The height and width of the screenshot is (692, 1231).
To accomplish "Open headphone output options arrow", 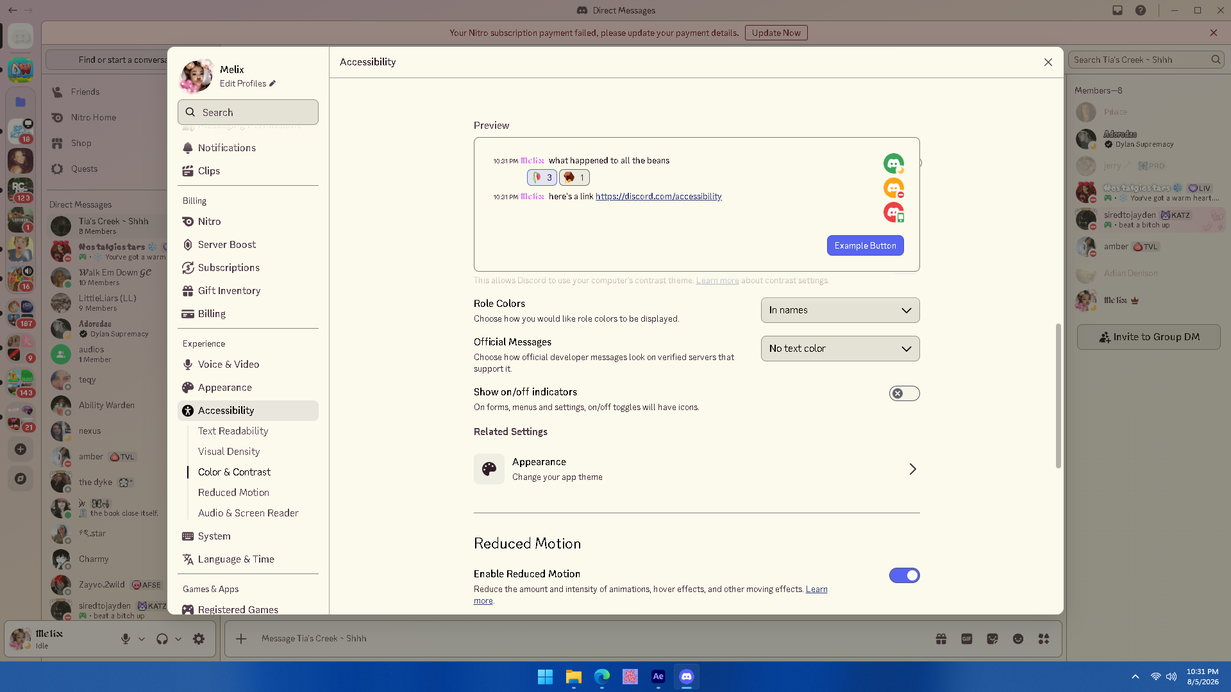I will click(x=178, y=639).
